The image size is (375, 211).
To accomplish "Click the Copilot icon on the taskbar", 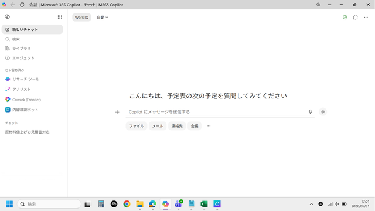I will (x=165, y=204).
